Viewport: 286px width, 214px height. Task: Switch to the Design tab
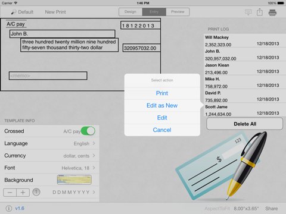pyautogui.click(x=130, y=12)
